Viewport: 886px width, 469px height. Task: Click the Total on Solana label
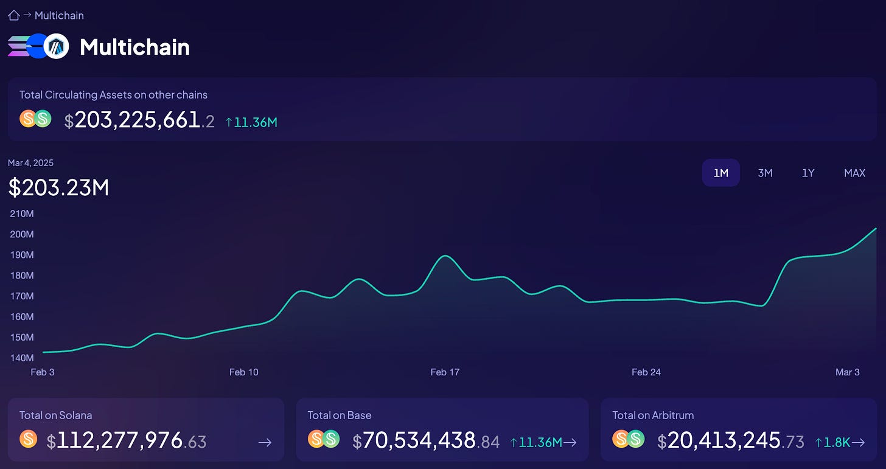(55, 415)
